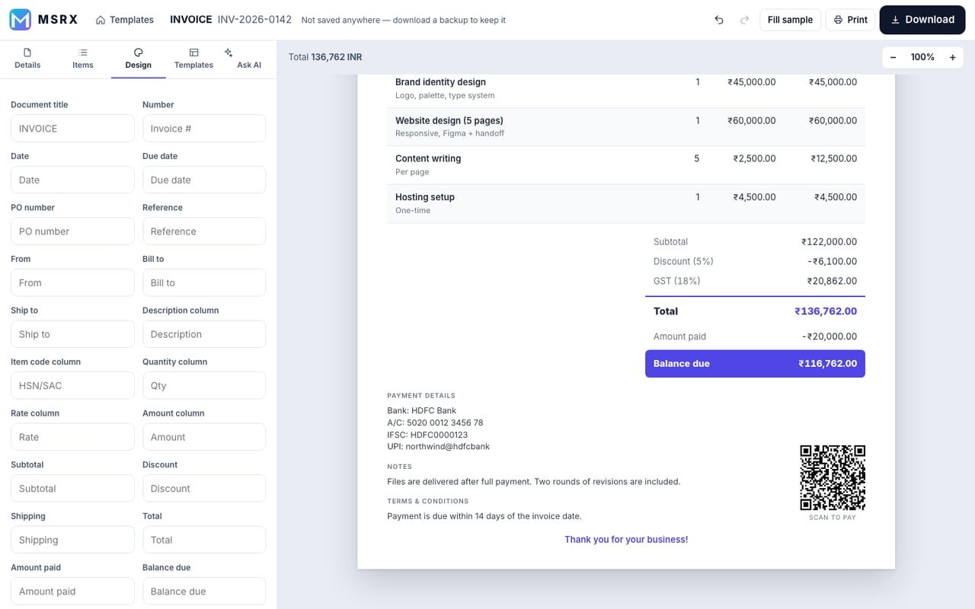Redo the last change
The width and height of the screenshot is (975, 609).
pyautogui.click(x=744, y=20)
